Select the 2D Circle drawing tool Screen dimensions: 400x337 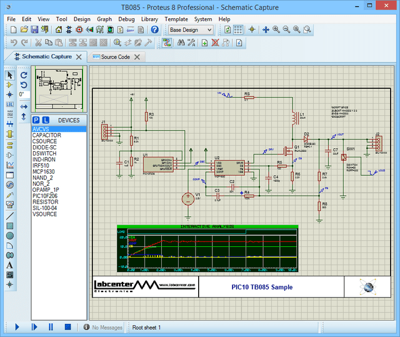10,236
